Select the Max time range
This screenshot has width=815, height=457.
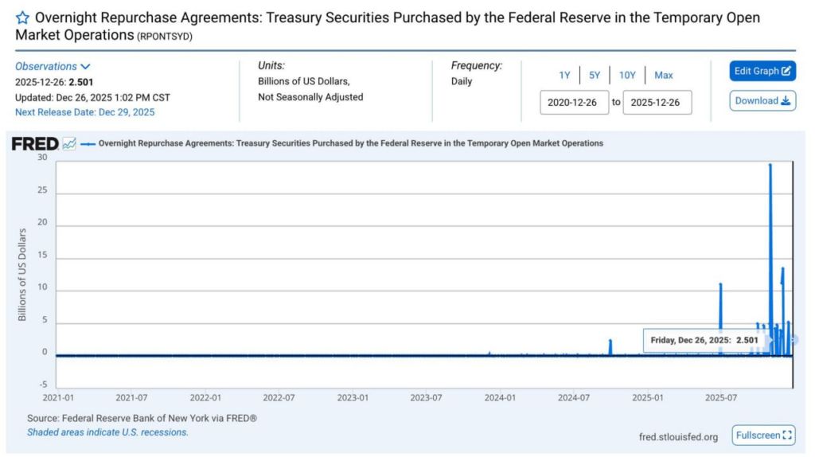coord(663,76)
